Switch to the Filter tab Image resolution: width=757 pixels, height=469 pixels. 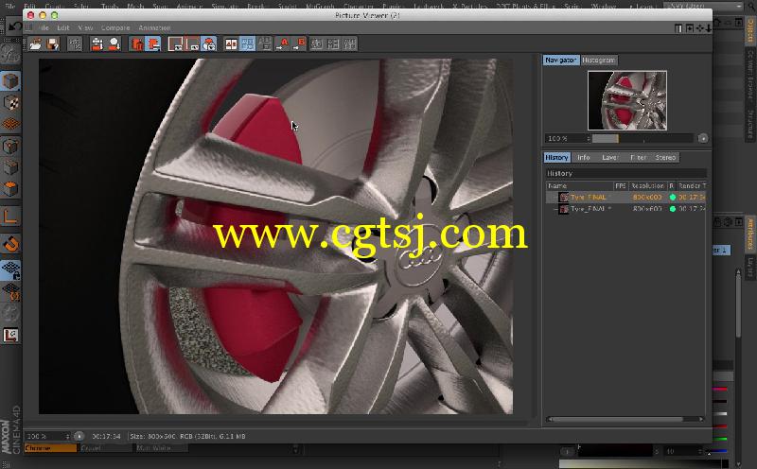click(638, 157)
